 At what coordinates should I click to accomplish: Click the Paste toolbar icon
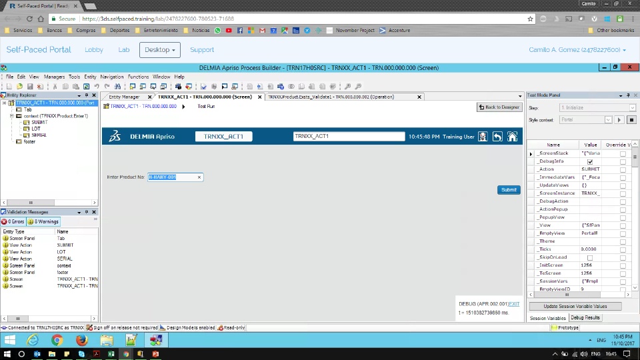click(x=76, y=87)
